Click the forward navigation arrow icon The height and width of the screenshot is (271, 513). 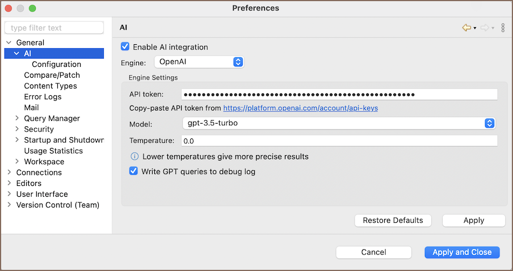(484, 28)
